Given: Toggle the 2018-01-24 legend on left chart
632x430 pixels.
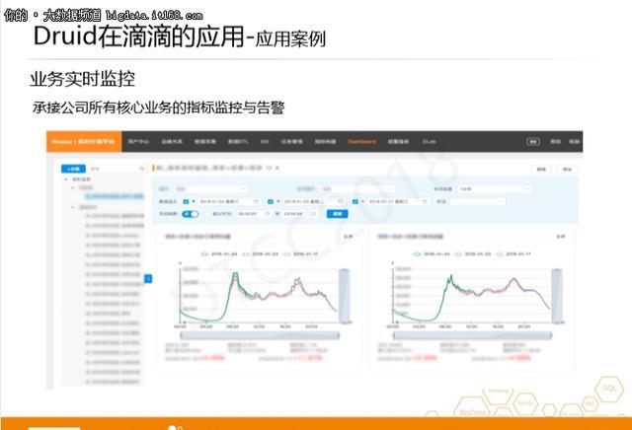Looking at the screenshot, I should pos(218,254).
